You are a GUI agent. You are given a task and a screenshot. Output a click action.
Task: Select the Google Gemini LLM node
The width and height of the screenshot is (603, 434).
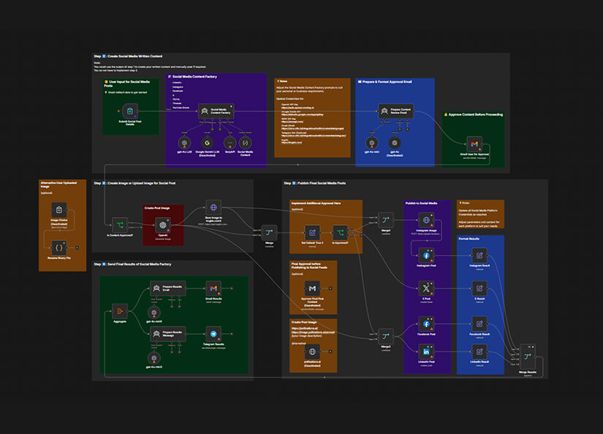pyautogui.click(x=208, y=143)
